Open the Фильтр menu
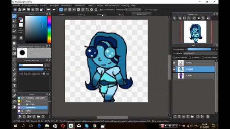Screen dimensions: 230x129 54,6
